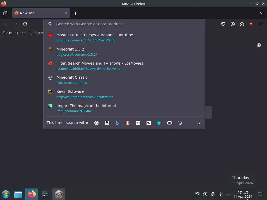Go back with the back arrow
The width and height of the screenshot is (267, 200).
[x=6, y=24]
